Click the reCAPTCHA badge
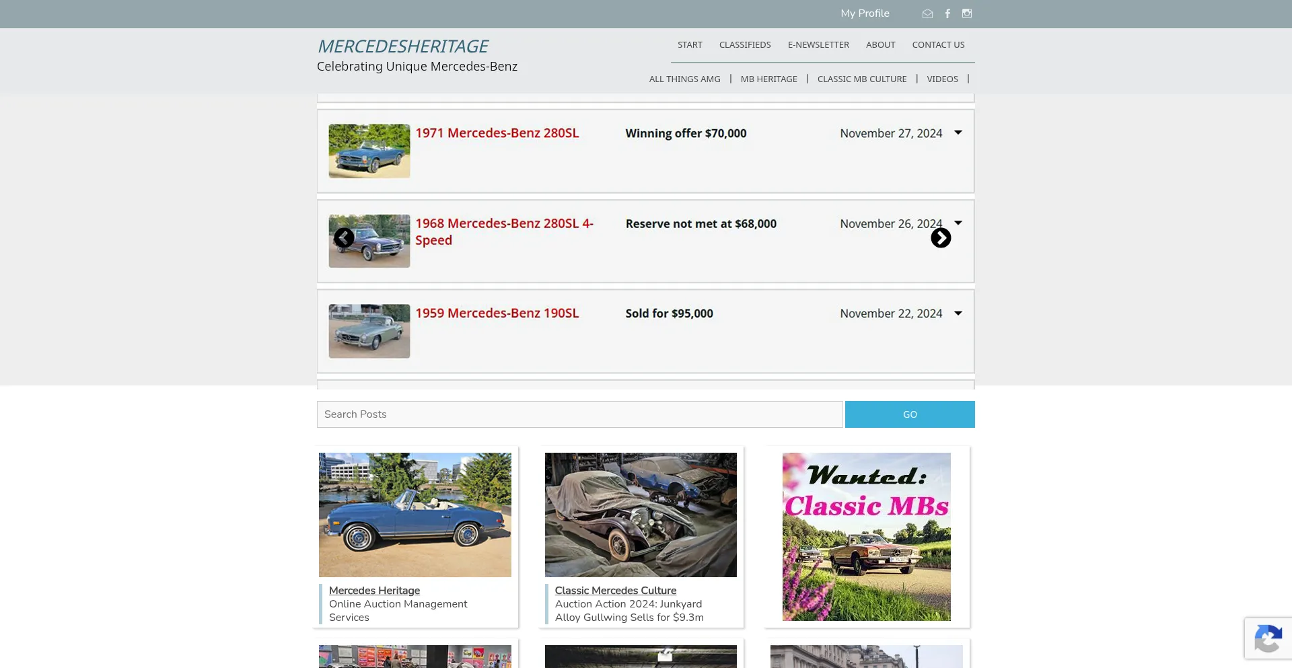Image resolution: width=1292 pixels, height=668 pixels. click(1268, 638)
